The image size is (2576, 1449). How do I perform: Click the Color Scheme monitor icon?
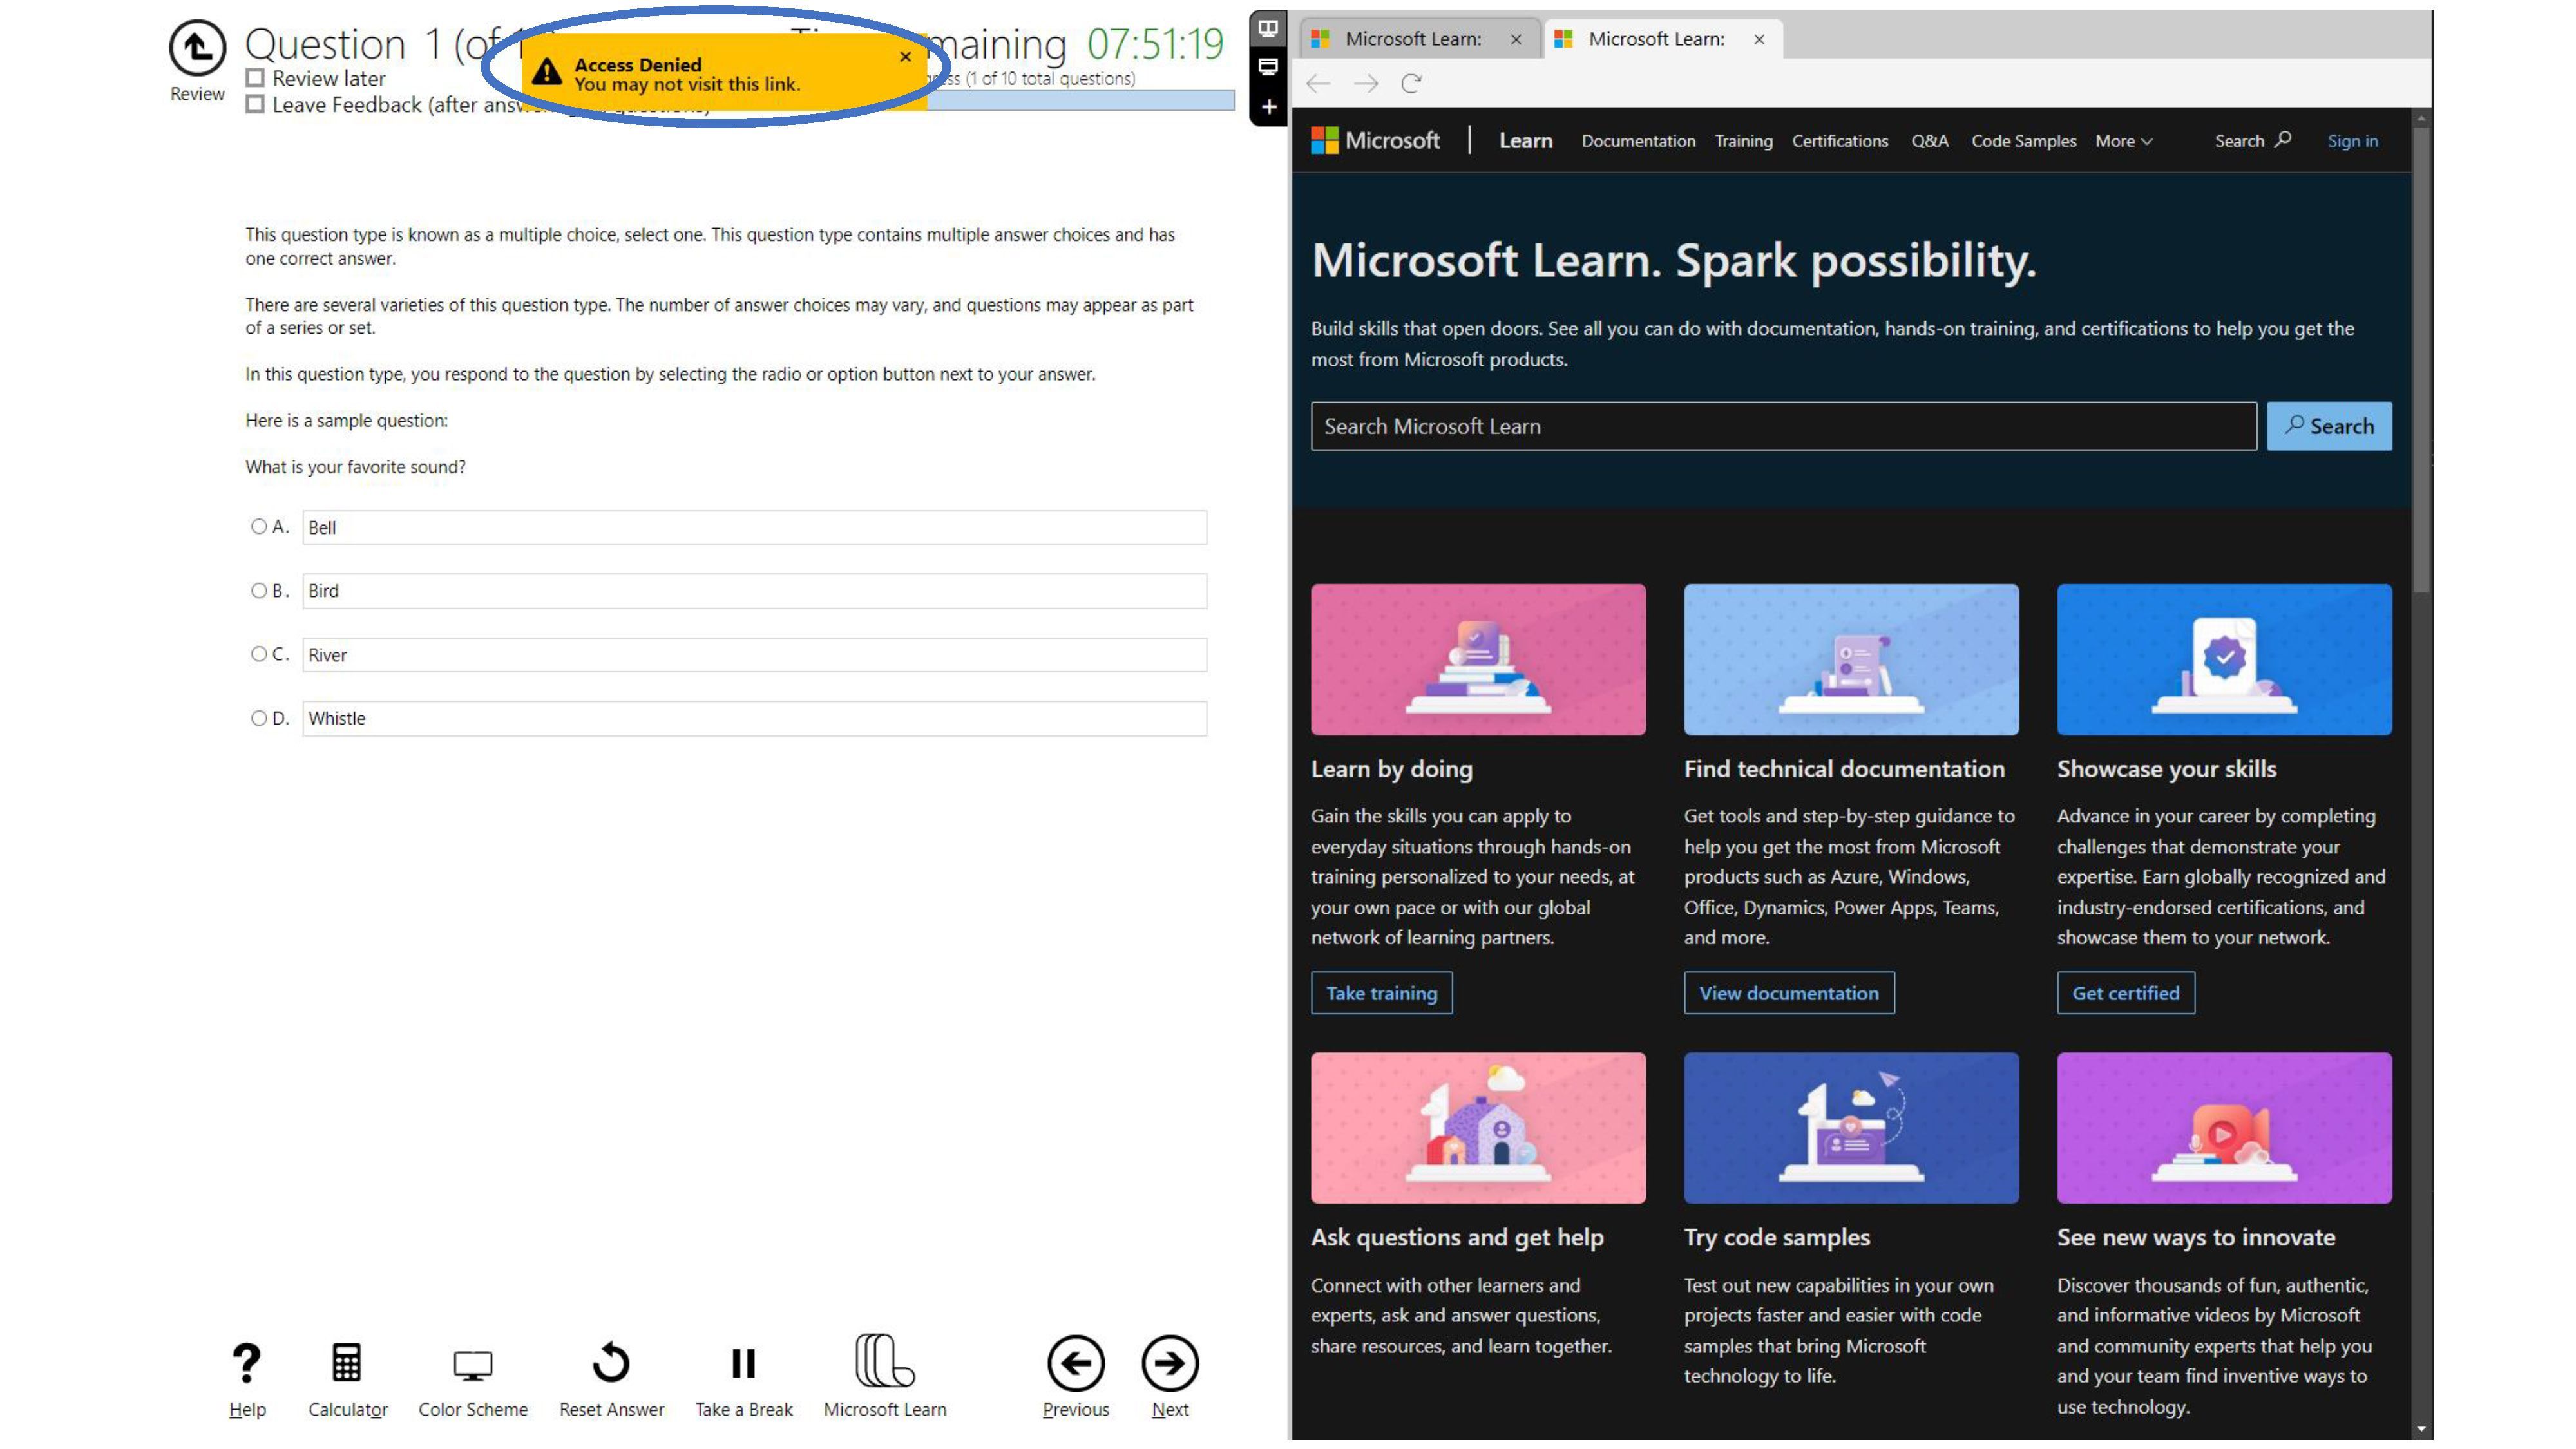tap(472, 1365)
